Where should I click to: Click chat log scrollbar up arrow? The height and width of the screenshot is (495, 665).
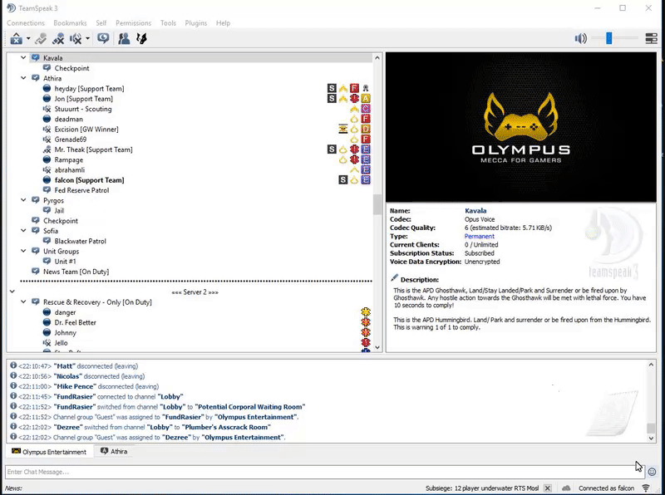click(x=651, y=365)
